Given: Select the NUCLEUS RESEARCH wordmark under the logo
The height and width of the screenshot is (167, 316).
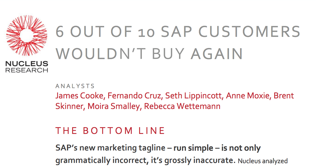Looking at the screenshot, I should [x=27, y=67].
